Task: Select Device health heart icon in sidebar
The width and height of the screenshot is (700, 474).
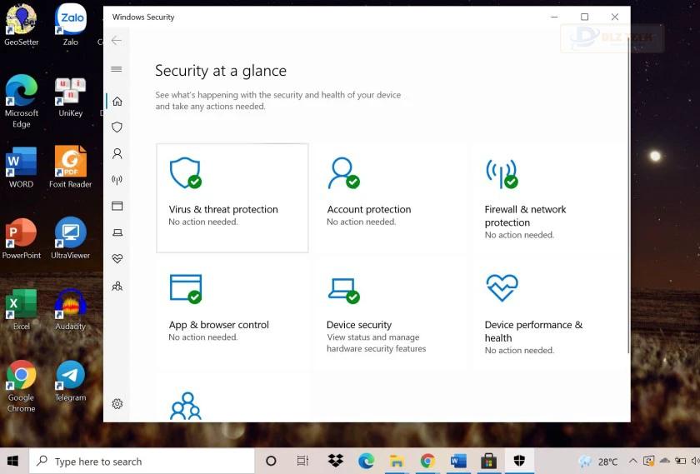Action: (x=117, y=258)
